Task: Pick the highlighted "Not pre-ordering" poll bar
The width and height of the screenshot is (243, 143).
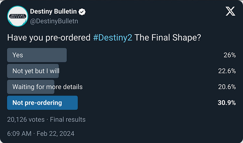Action: [x=42, y=103]
